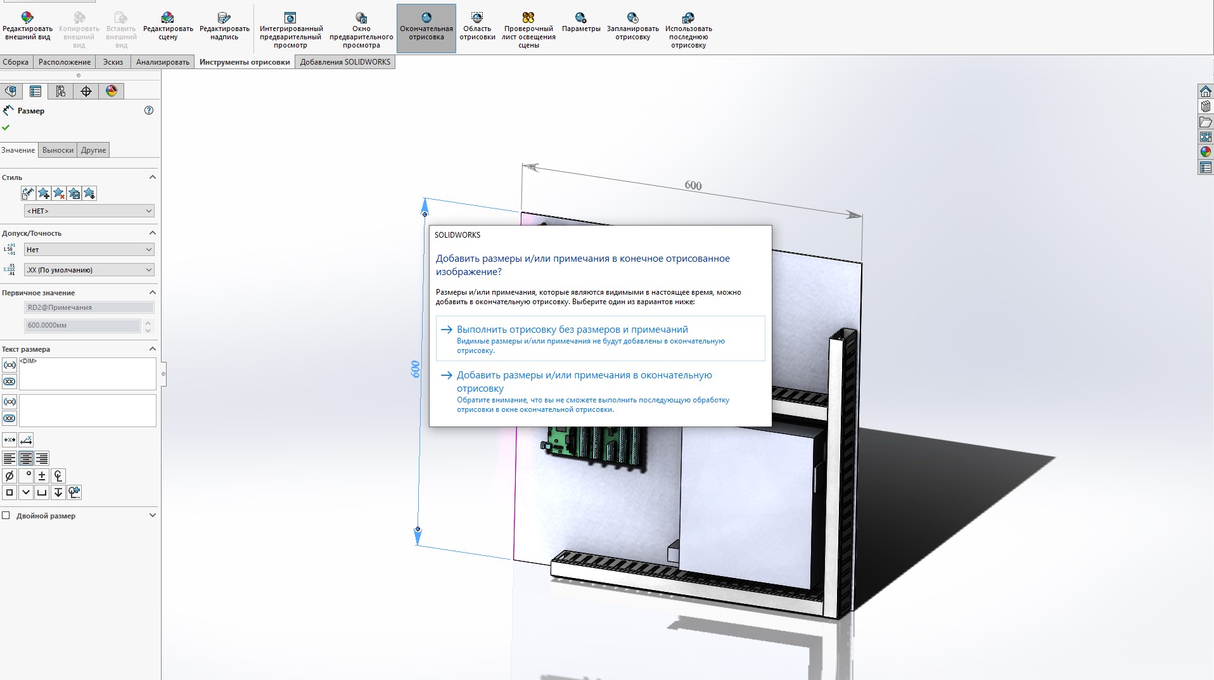Open Edit Decal (Редактировать надпись) tool
The image size is (1214, 680).
[224, 27]
